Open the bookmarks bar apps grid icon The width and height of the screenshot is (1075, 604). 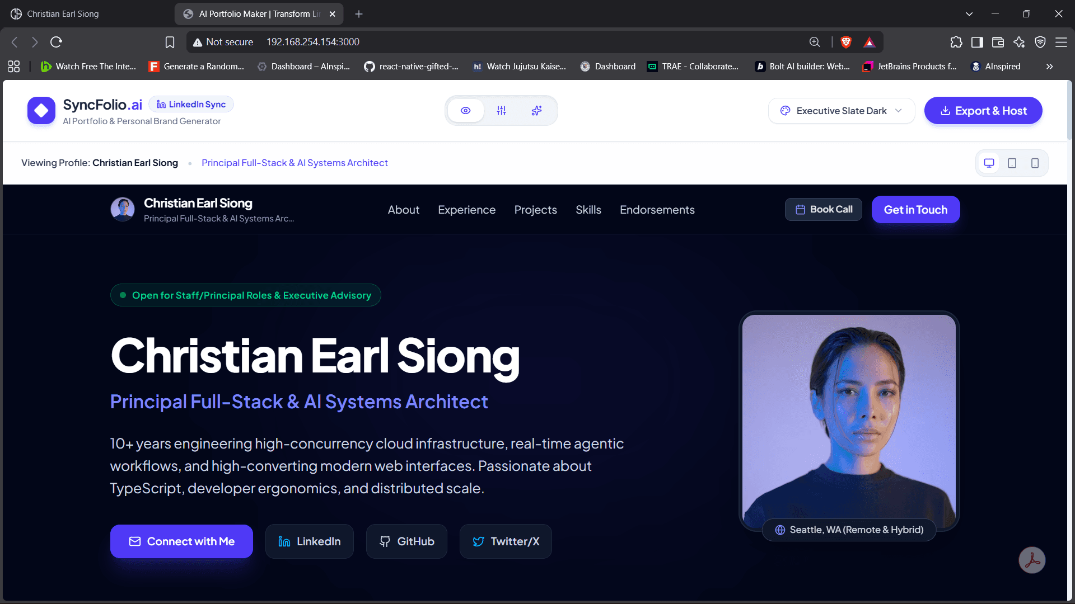click(x=14, y=67)
